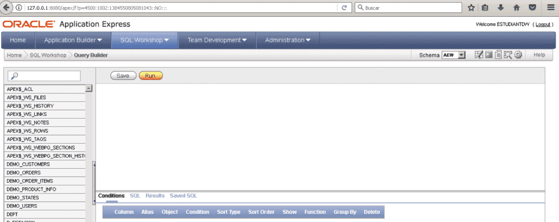The width and height of the screenshot is (559, 222).
Task: Switch to the Conditions tab
Action: coord(111,196)
